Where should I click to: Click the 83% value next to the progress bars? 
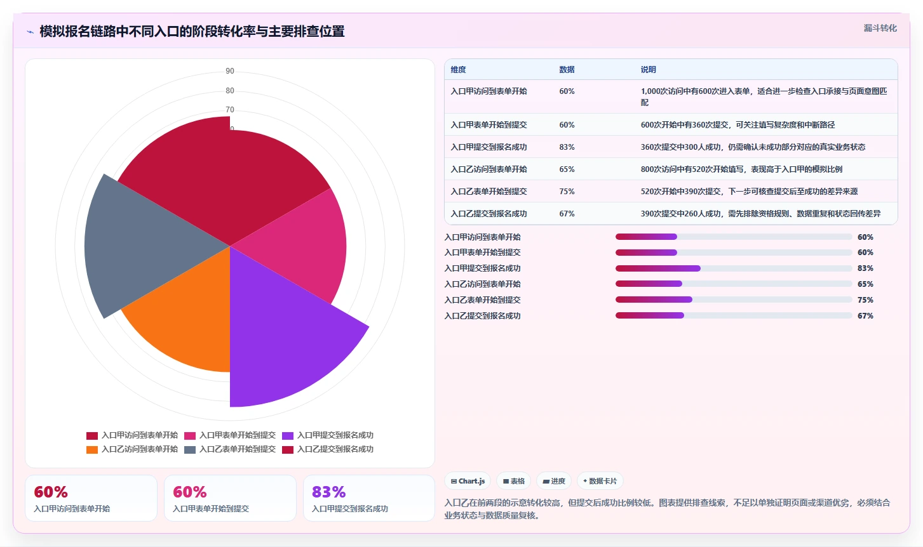click(x=865, y=268)
